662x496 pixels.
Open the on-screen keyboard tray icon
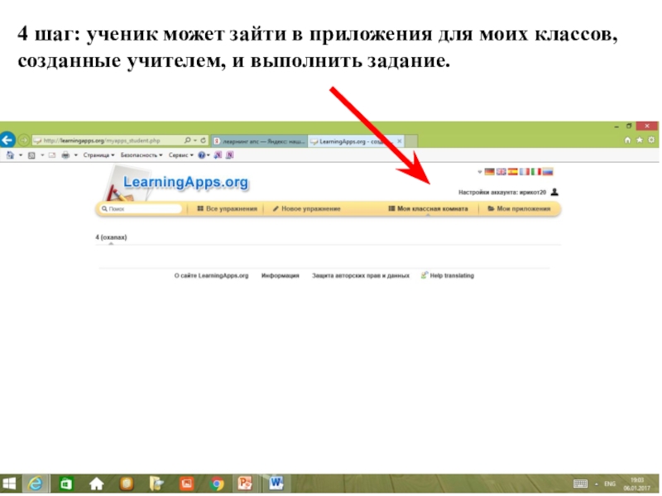(x=580, y=484)
